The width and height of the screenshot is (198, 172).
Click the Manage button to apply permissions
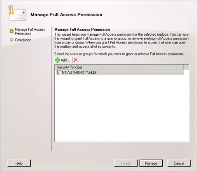151,163
